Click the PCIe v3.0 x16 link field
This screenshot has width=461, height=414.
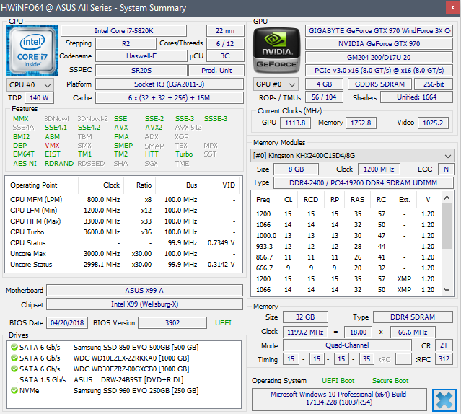[x=379, y=71]
